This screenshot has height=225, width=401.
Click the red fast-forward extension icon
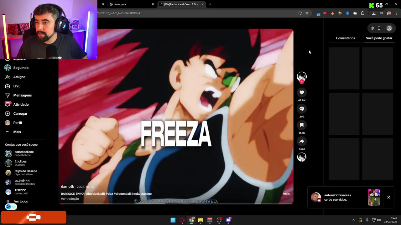point(325,13)
